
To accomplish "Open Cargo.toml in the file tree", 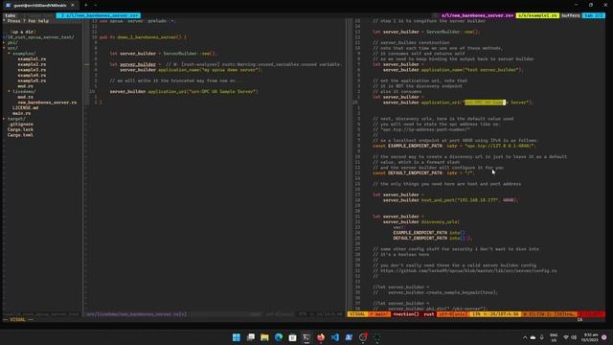I will (20, 135).
